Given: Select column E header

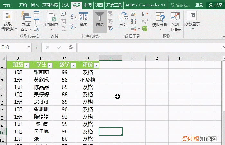Looking at the screenshot, I should pos(111,58).
